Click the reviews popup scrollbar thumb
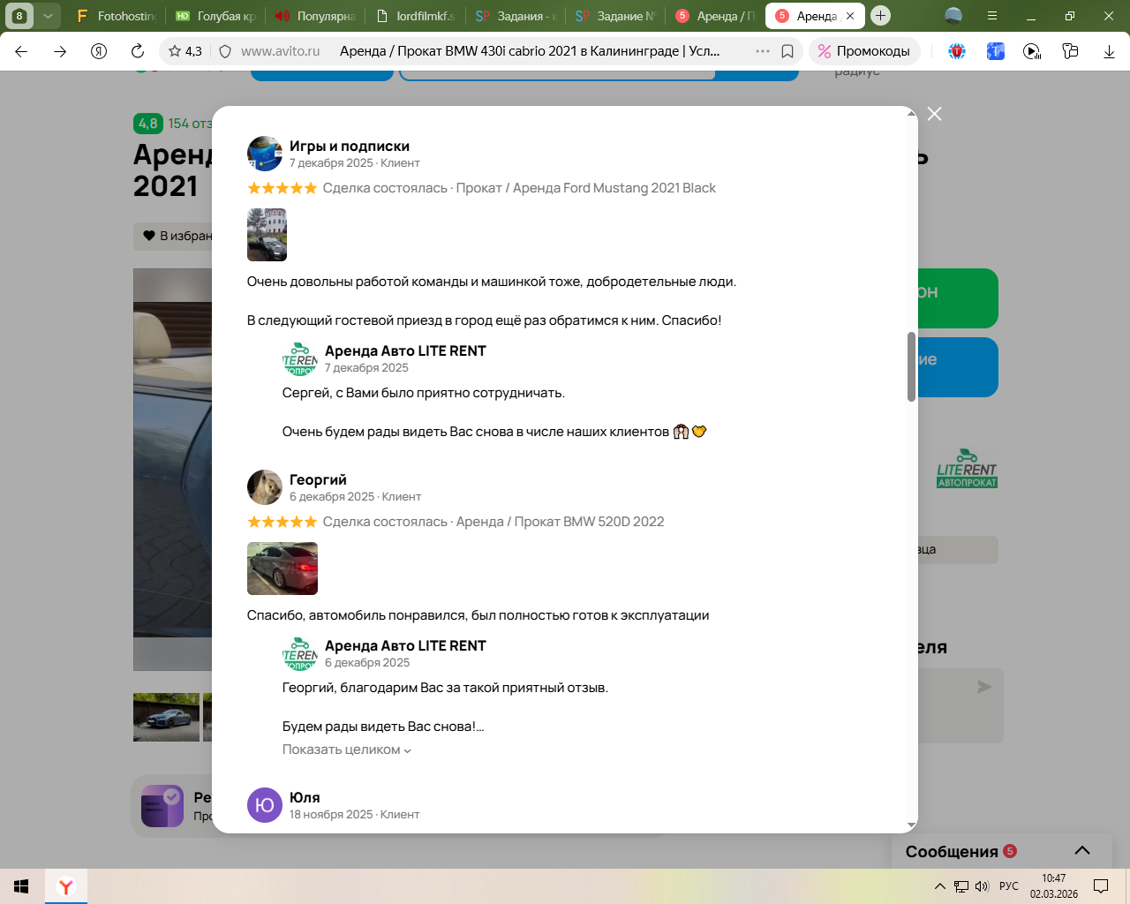The height and width of the screenshot is (904, 1130). tap(911, 366)
